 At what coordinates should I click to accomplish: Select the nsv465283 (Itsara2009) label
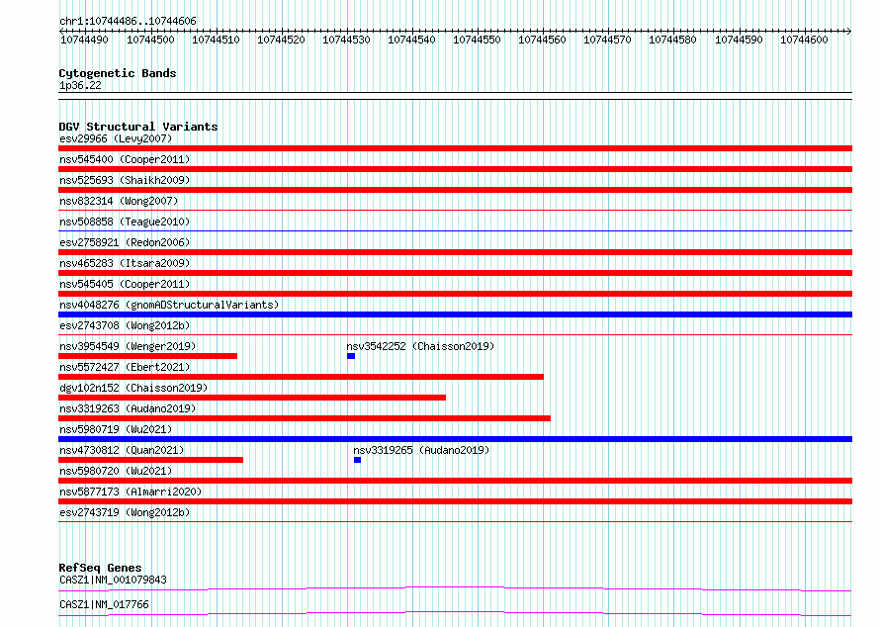pos(125,263)
